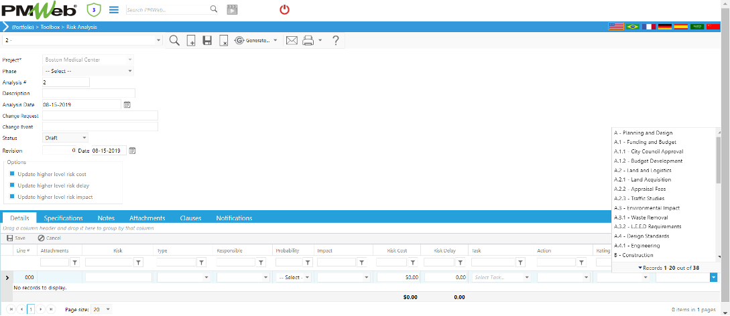Switch language to Brazilian flag

[x=632, y=27]
